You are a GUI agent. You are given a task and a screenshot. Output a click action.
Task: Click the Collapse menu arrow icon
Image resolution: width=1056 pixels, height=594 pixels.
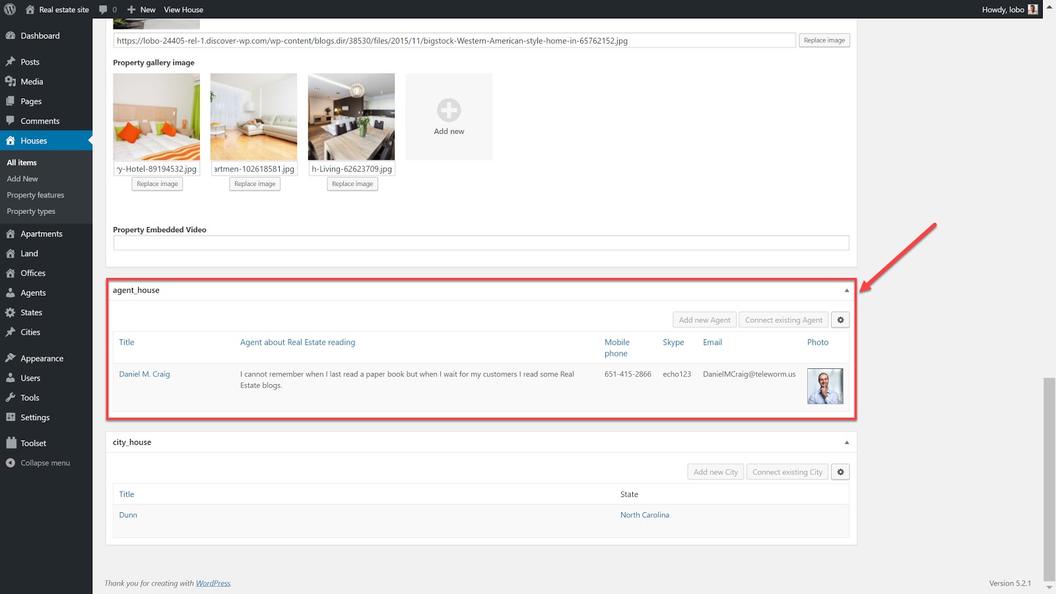coord(11,463)
